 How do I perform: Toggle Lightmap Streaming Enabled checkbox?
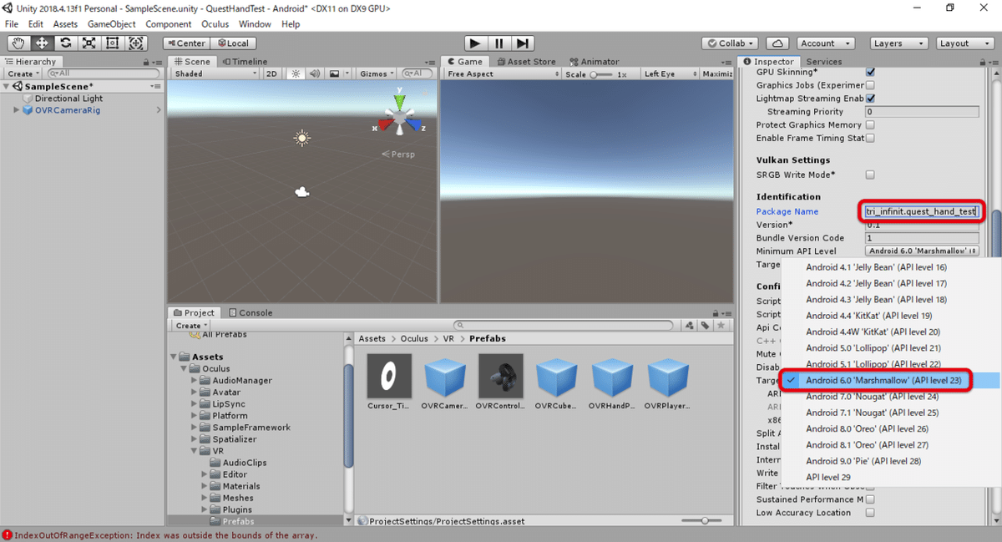(871, 99)
